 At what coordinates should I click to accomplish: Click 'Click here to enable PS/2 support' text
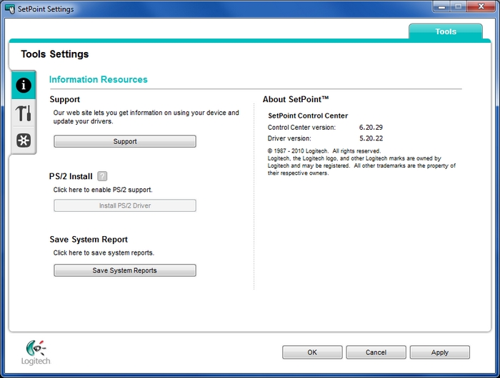pos(103,190)
